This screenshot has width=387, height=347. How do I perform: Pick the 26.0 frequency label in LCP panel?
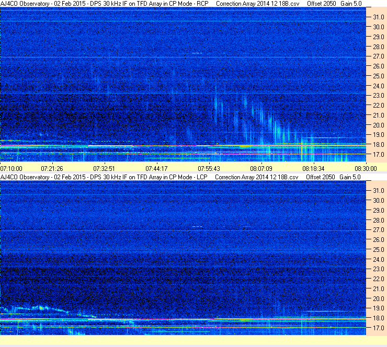[378, 240]
